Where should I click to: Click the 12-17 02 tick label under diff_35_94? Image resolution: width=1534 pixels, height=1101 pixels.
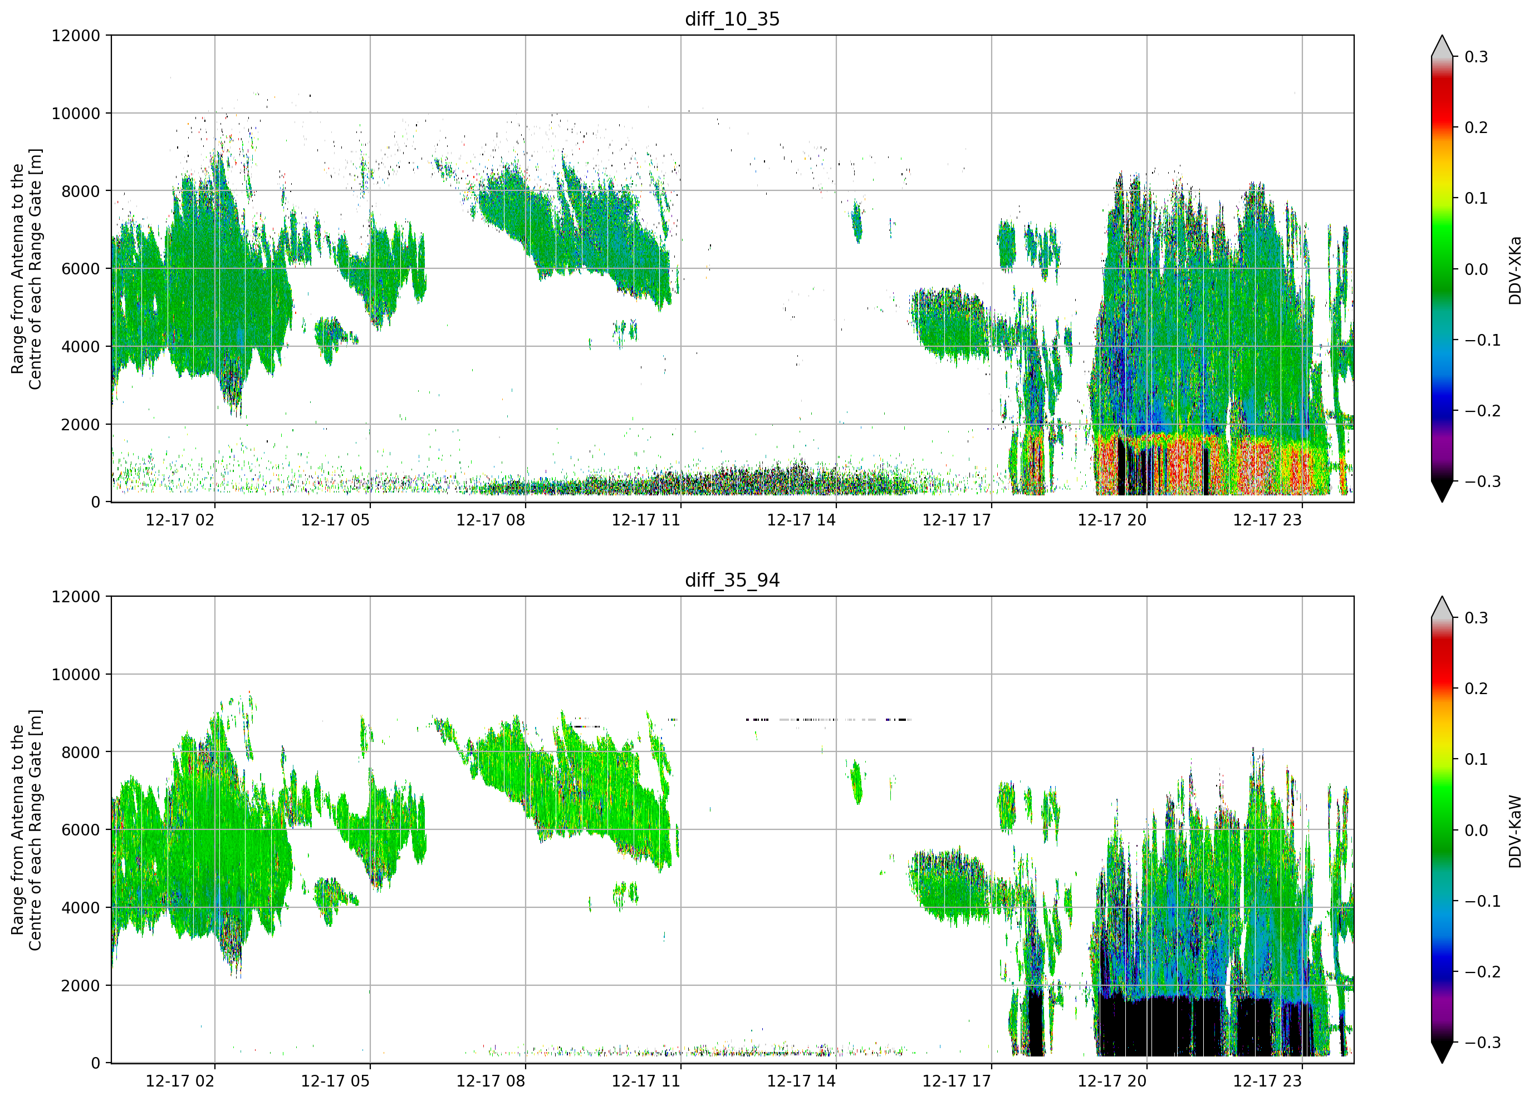(180, 1082)
